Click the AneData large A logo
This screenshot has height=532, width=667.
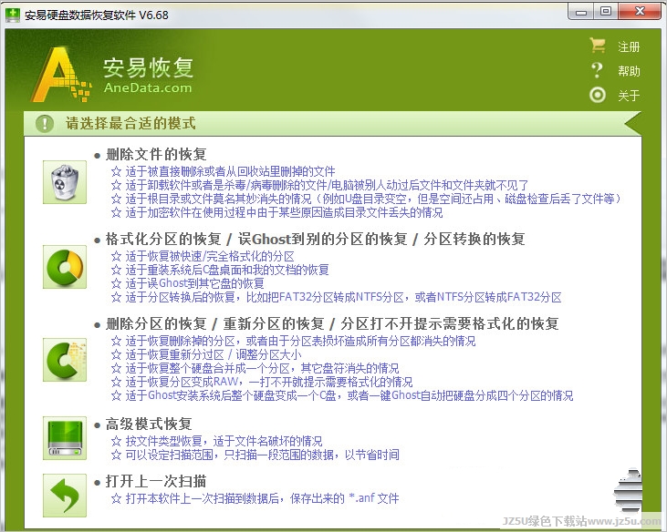pyautogui.click(x=60, y=75)
